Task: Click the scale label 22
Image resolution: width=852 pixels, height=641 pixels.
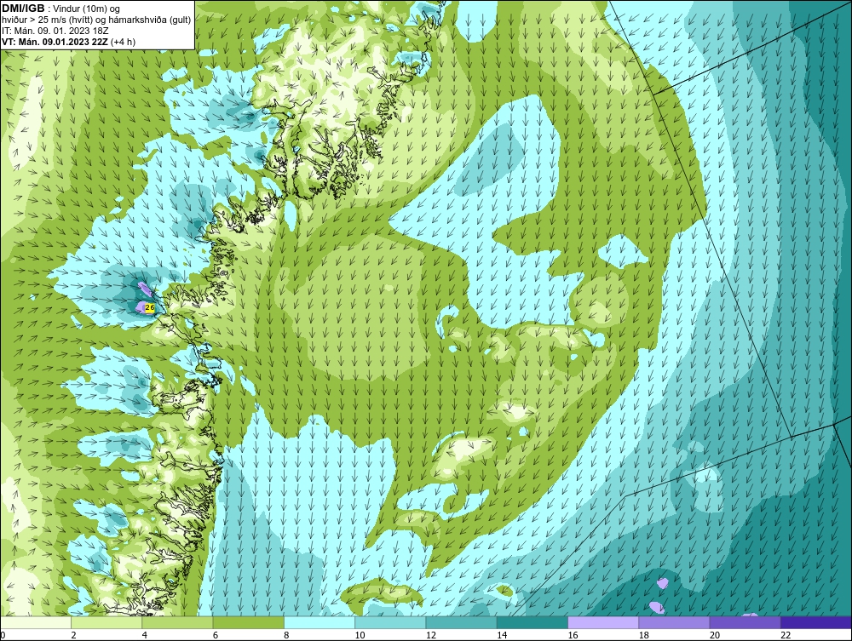Action: (786, 636)
